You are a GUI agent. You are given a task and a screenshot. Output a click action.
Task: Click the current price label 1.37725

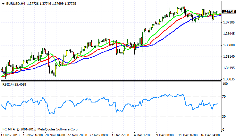click(229, 12)
